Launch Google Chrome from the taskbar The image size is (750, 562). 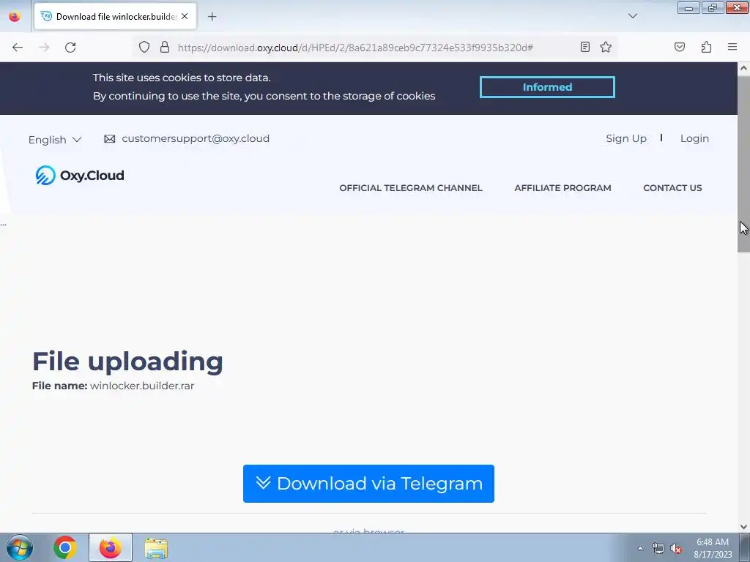pyautogui.click(x=65, y=547)
